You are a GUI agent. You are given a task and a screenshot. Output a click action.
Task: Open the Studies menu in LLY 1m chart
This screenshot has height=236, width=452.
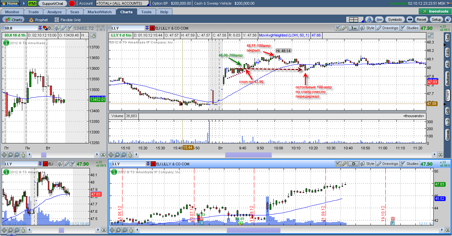coord(409,28)
